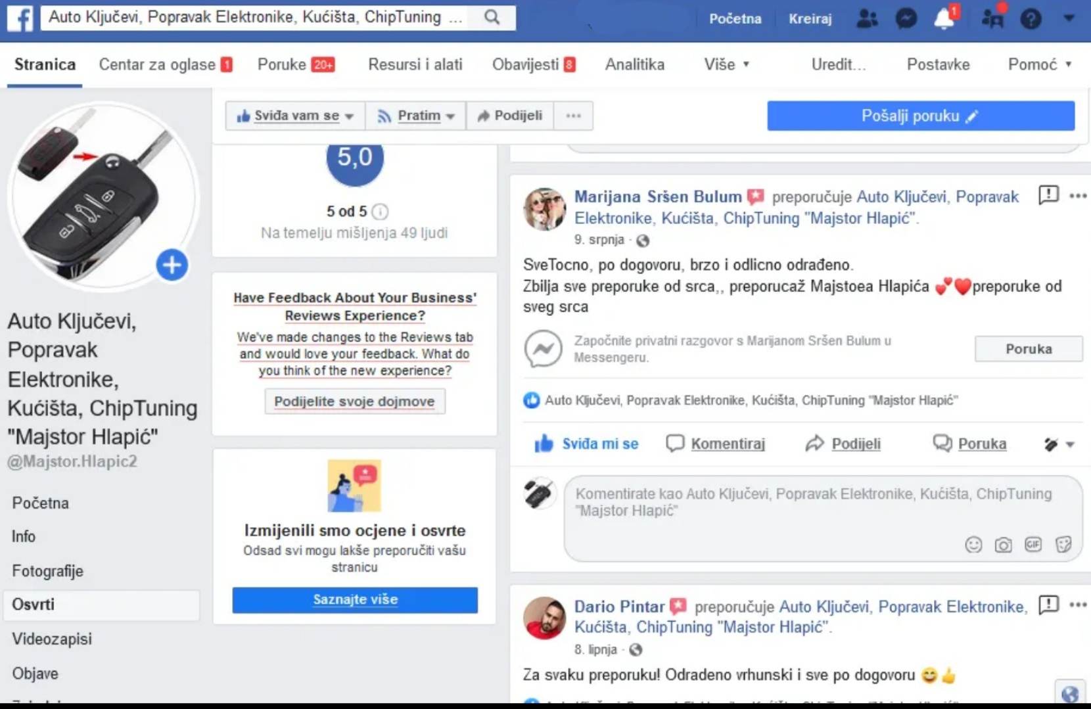Click the Podijeli page button
The height and width of the screenshot is (709, 1091).
[x=510, y=116]
